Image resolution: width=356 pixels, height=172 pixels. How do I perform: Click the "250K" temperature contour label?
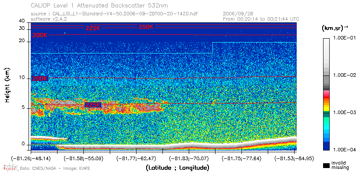[x=146, y=27]
